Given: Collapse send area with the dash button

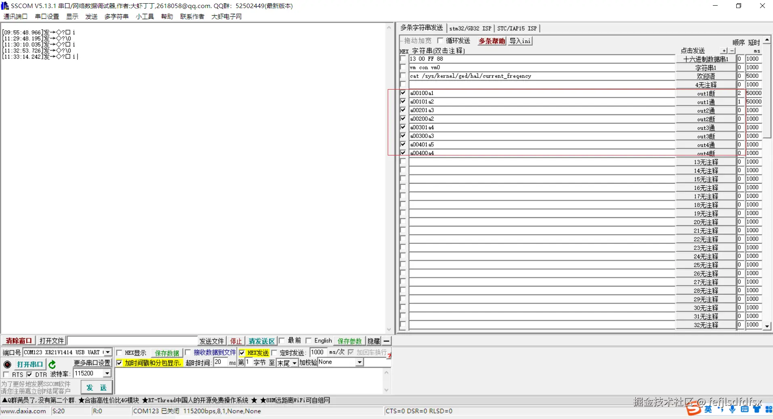Looking at the screenshot, I should click(x=386, y=341).
